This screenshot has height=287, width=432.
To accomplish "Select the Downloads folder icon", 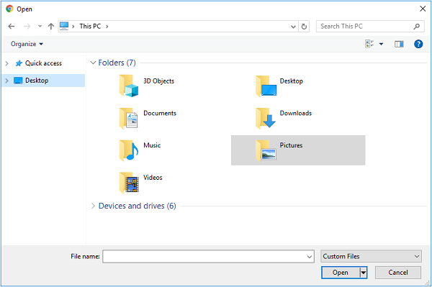I will [266, 118].
